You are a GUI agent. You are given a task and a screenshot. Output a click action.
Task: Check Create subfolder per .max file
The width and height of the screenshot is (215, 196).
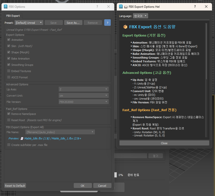[x=9, y=145]
